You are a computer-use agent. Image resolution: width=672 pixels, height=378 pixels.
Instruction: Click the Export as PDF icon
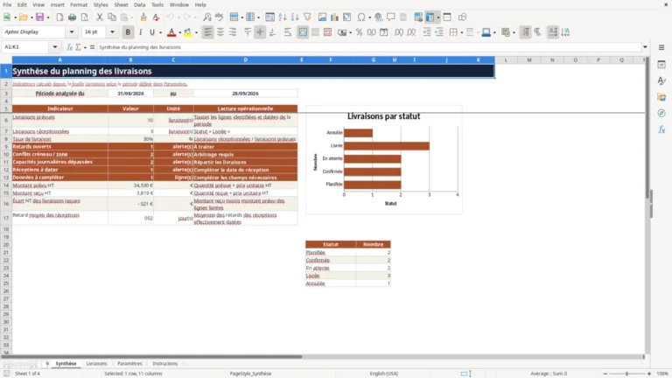[x=59, y=17]
